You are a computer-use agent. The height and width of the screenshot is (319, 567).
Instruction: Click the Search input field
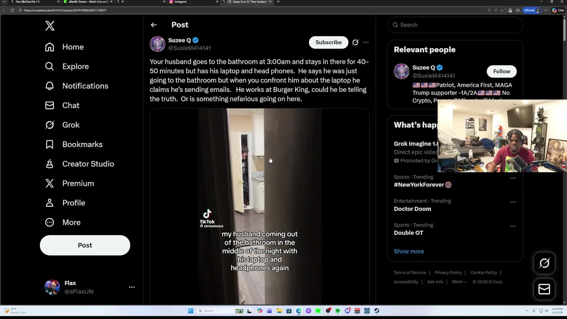click(455, 25)
